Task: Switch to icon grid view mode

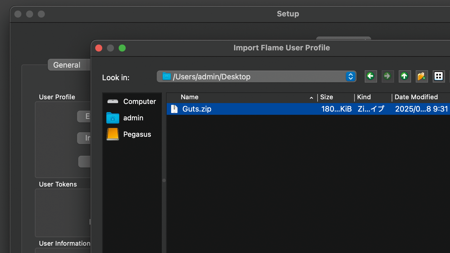Action: pos(439,76)
